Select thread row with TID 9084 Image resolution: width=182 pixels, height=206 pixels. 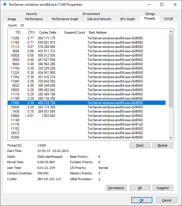click(x=87, y=51)
